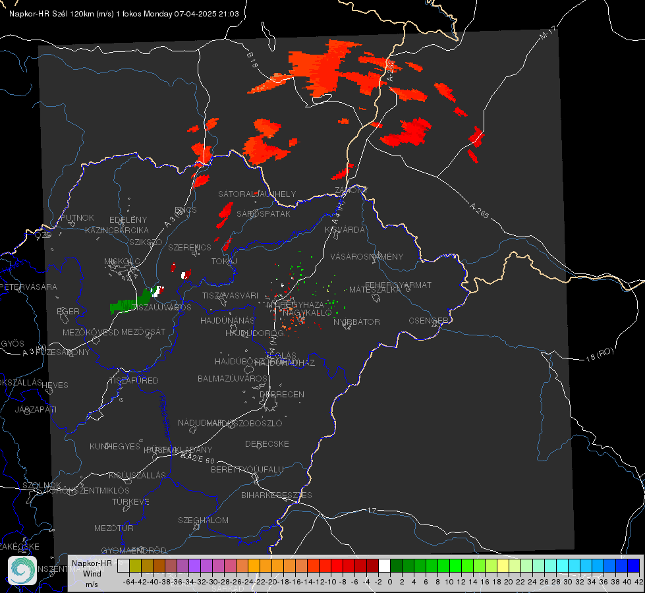Select the DEBRECEN label on the map
This screenshot has height=593, width=645.
click(x=282, y=394)
